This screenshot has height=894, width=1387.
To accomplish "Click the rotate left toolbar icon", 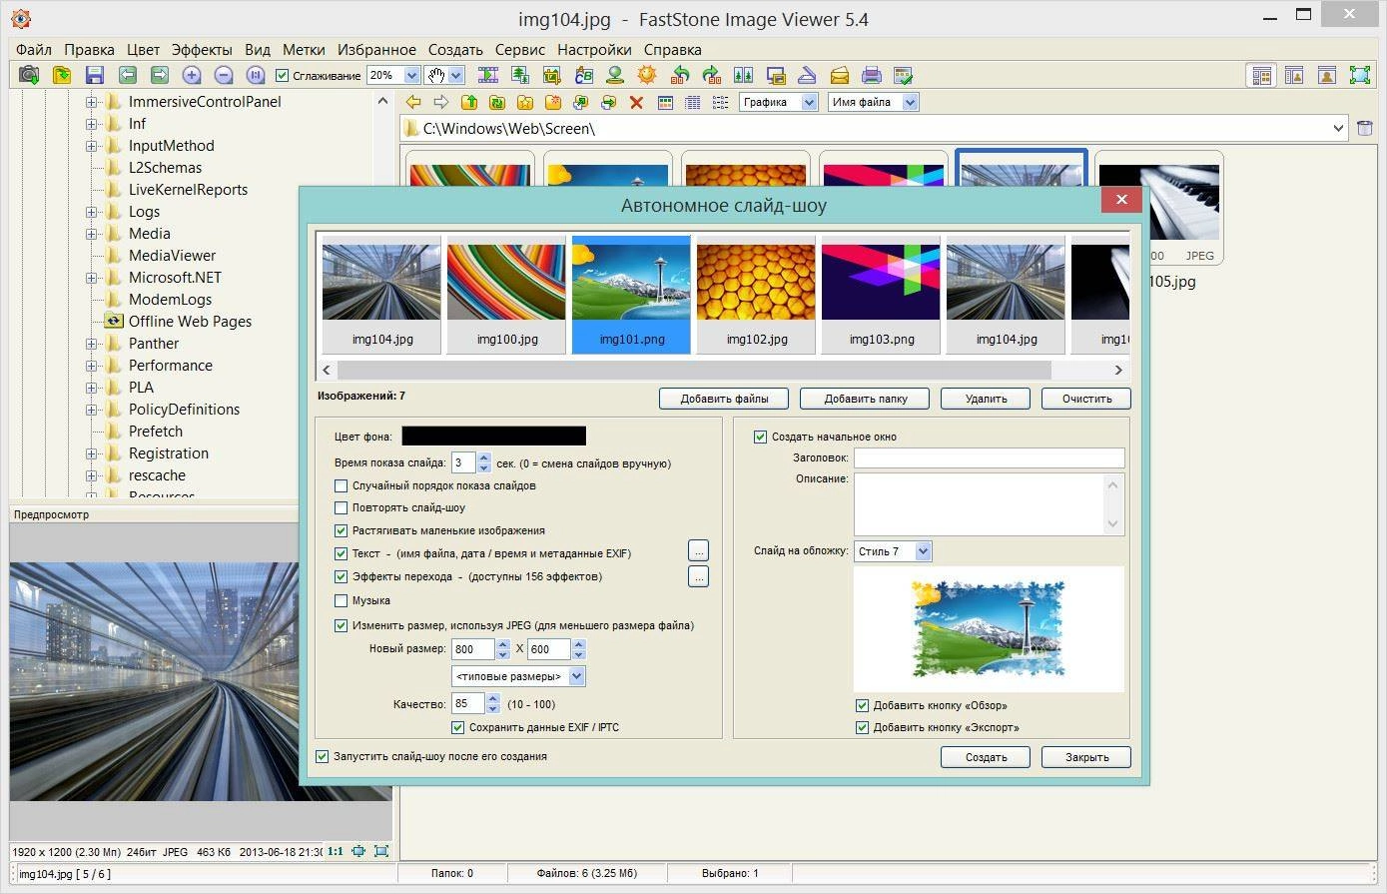I will pos(680,75).
